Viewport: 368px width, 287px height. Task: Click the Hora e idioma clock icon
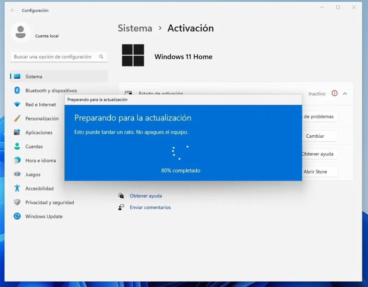coord(17,160)
